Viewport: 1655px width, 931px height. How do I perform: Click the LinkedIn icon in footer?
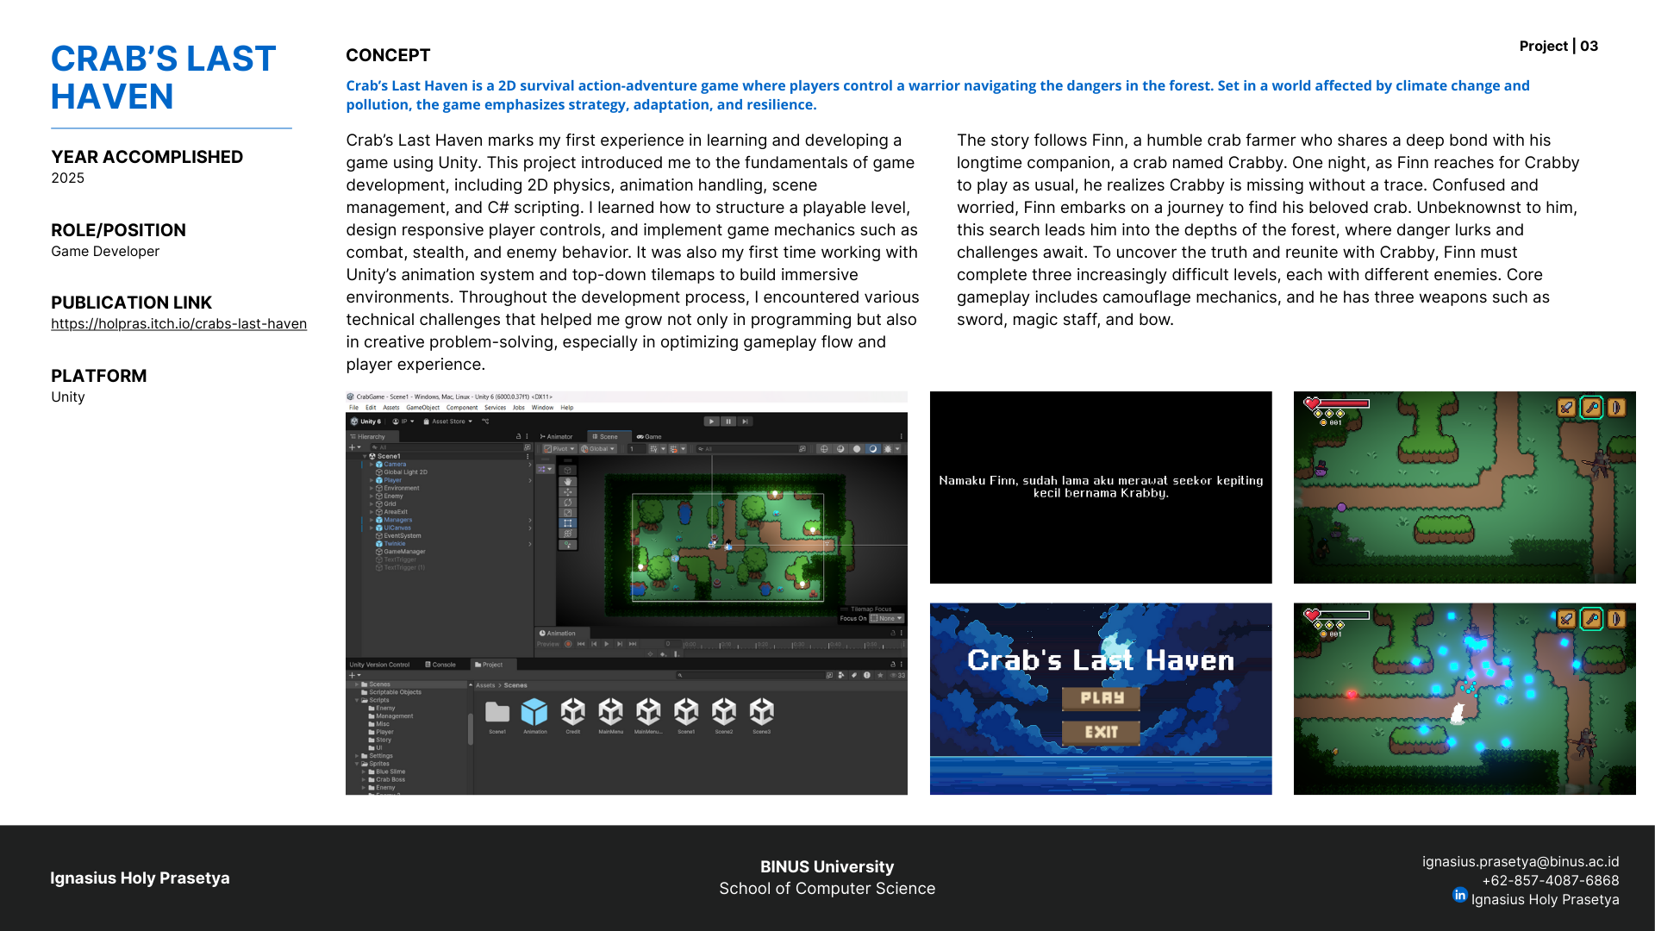1459,895
